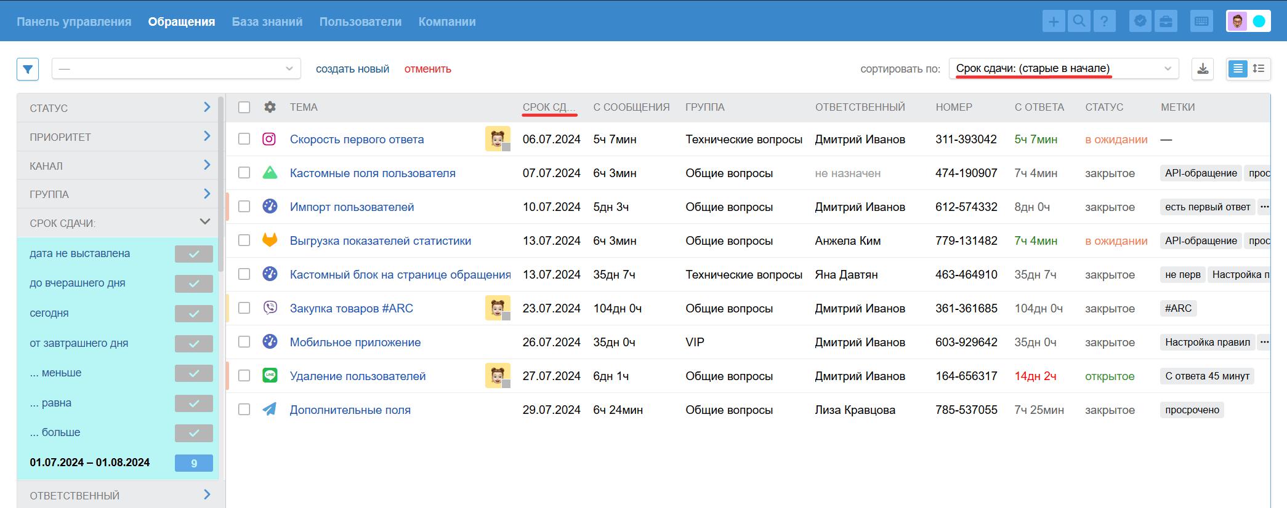Open Компании menu item

pos(447,22)
